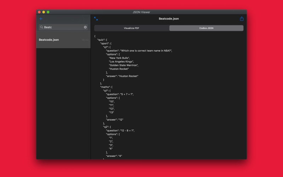
Task: Click the "Golden State Warriros" option
Action: [123, 65]
